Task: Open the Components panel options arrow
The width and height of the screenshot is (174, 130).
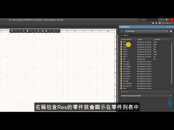Action: [x=168, y=27]
